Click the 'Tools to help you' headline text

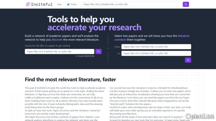click(81, 19)
